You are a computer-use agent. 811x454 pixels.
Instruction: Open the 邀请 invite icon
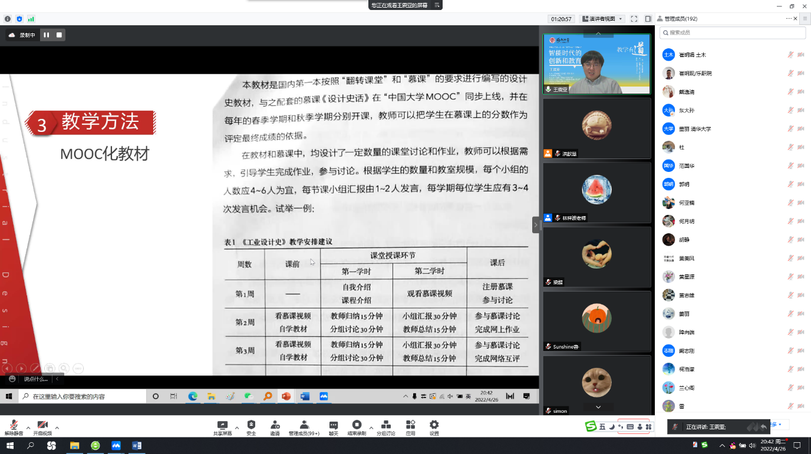pos(275,428)
